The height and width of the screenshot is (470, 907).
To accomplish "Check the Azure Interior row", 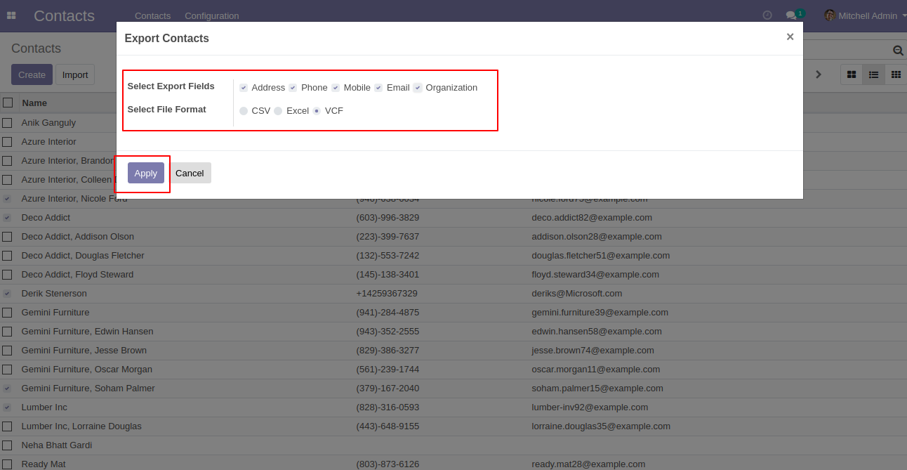I will click(7, 141).
